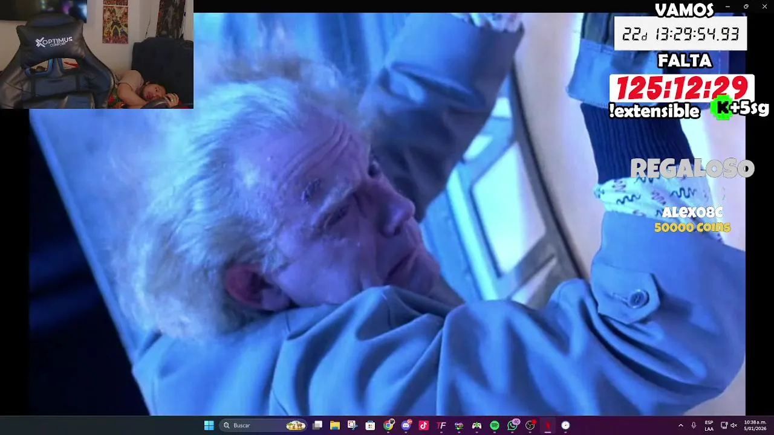This screenshot has width=774, height=435.
Task: Click the Alexo8c donor name
Action: [692, 212]
